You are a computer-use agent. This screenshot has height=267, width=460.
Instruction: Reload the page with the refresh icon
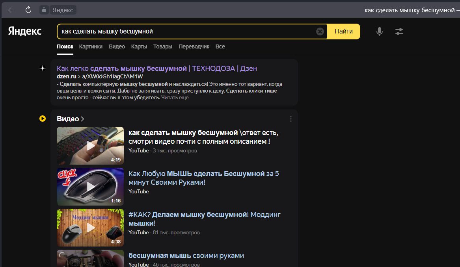[28, 10]
